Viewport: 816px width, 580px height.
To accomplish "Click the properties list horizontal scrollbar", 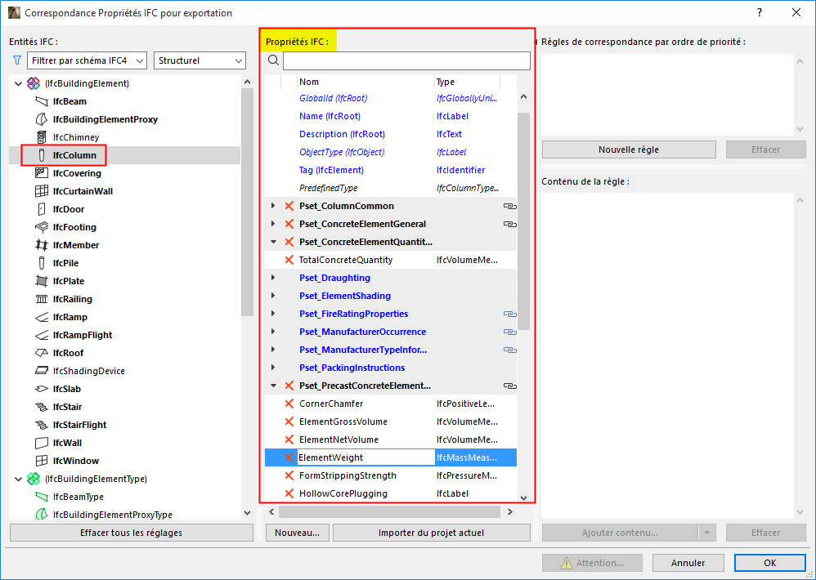I will [x=389, y=512].
